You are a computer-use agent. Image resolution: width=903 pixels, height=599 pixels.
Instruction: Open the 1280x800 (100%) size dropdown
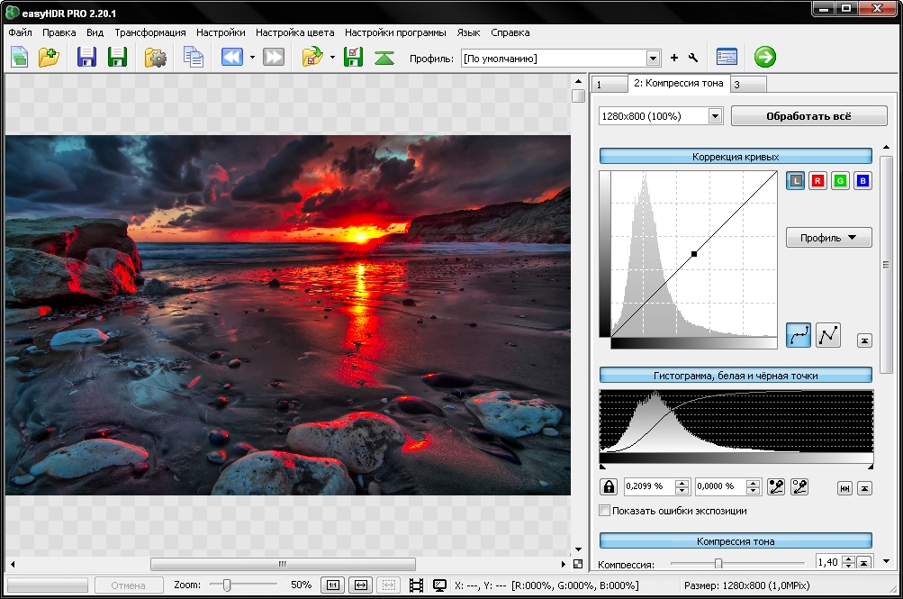click(715, 116)
